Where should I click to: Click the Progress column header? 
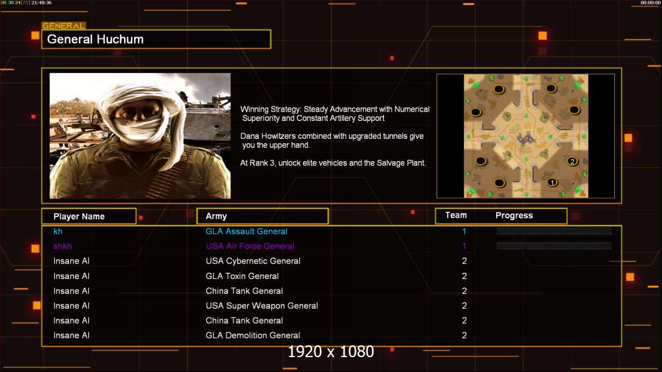tap(514, 215)
